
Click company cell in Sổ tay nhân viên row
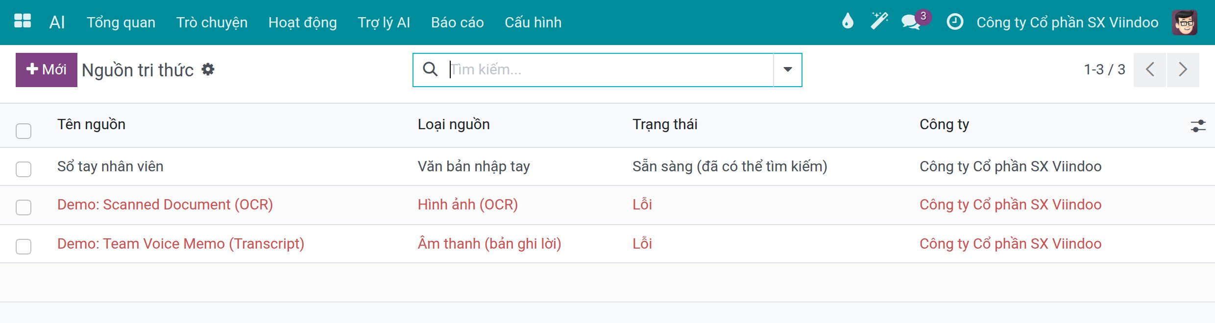point(1010,166)
